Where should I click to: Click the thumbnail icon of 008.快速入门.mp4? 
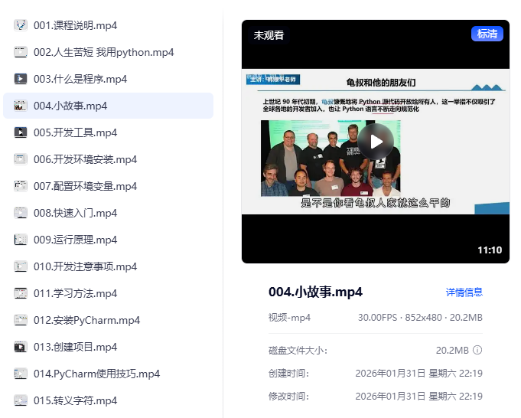coord(20,213)
